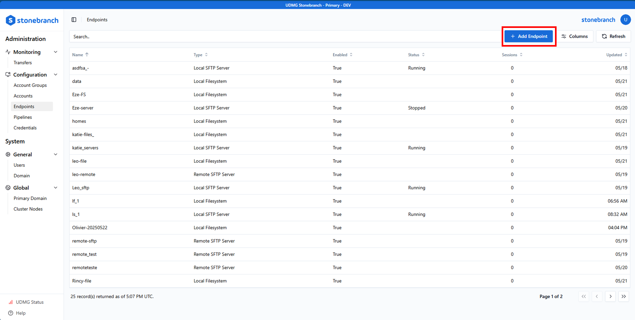
Task: Click into the Search field
Action: click(x=283, y=37)
